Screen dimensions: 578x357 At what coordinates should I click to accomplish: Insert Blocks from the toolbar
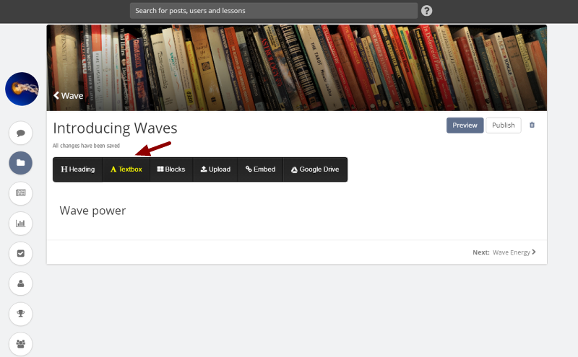171,169
